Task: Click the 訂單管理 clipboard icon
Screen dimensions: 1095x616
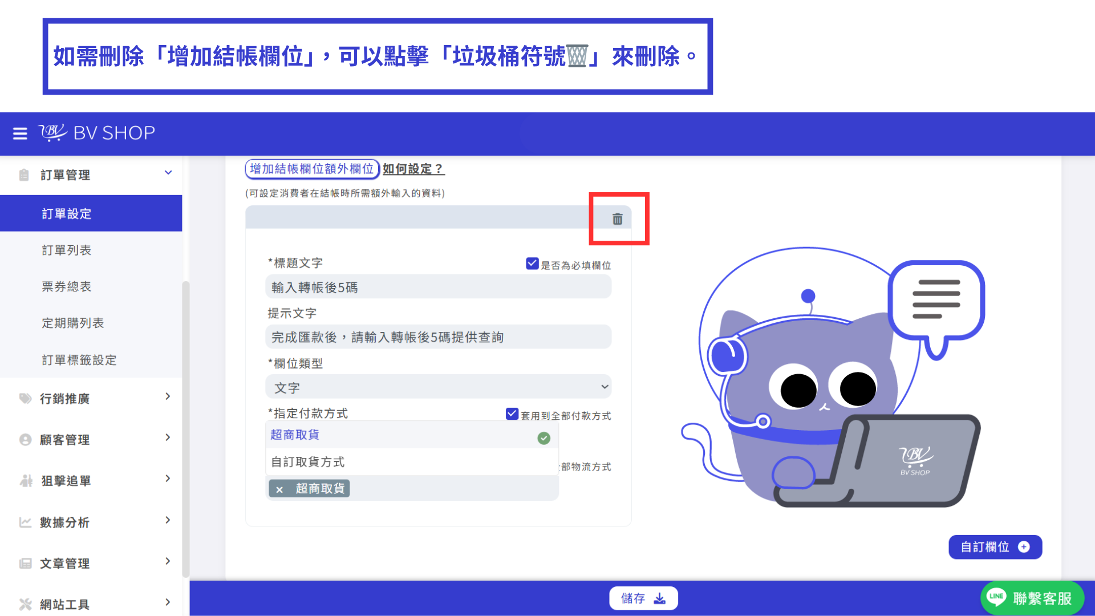Action: pyautogui.click(x=24, y=175)
